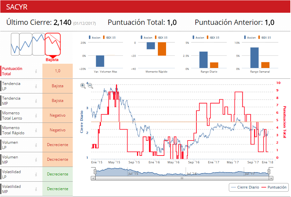Click the Ene '18 x-axis label
291x197 pixels.
coord(268,162)
